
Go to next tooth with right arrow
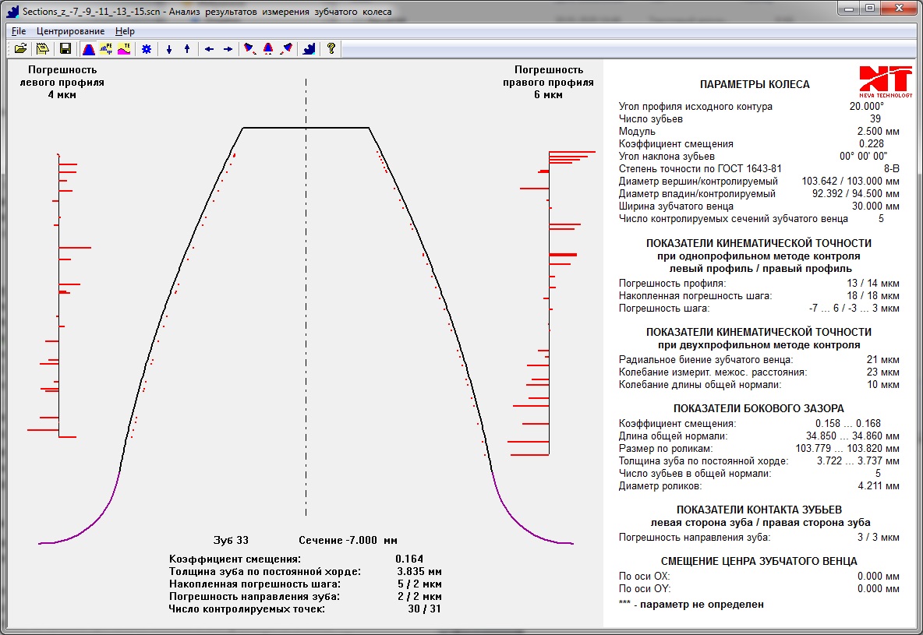227,49
